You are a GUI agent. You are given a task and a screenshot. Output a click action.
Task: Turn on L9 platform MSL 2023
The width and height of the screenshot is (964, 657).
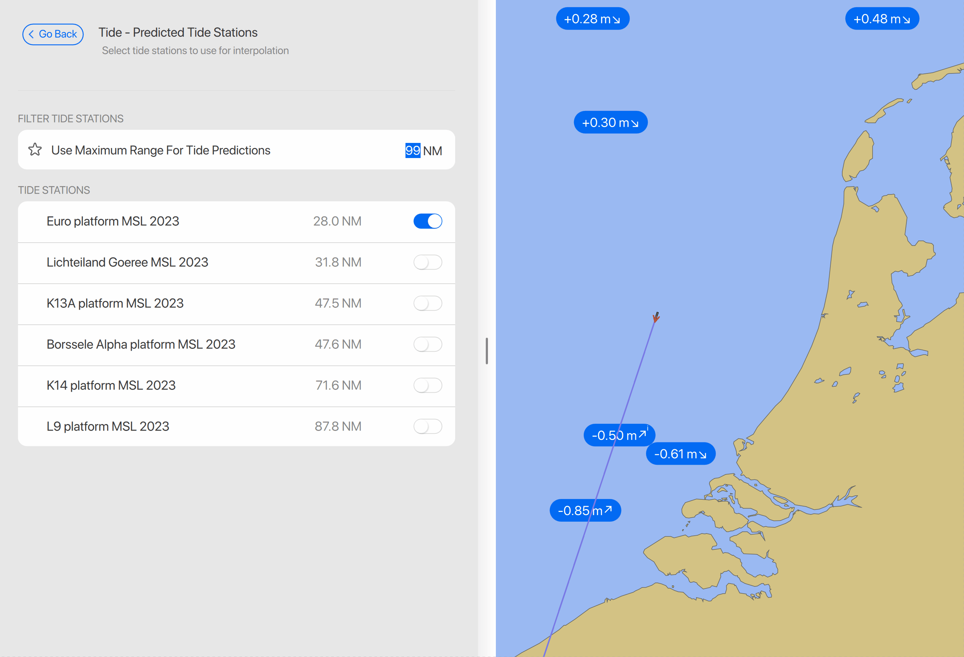427,426
